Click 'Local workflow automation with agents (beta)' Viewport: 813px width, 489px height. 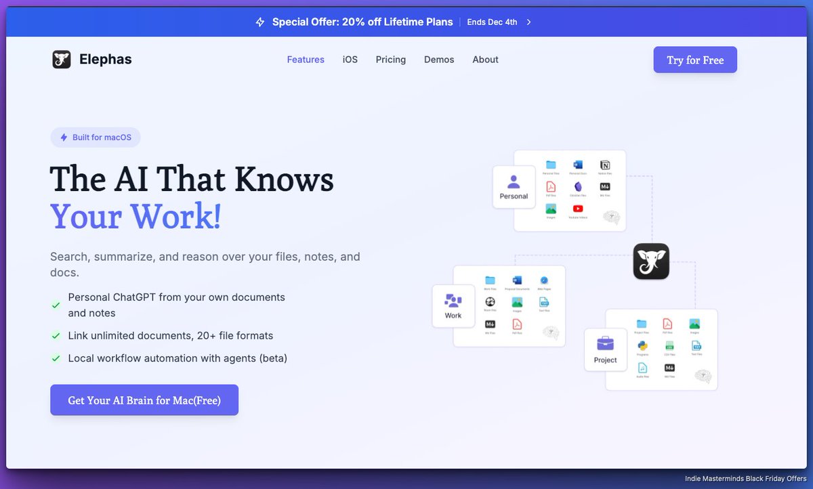click(178, 358)
